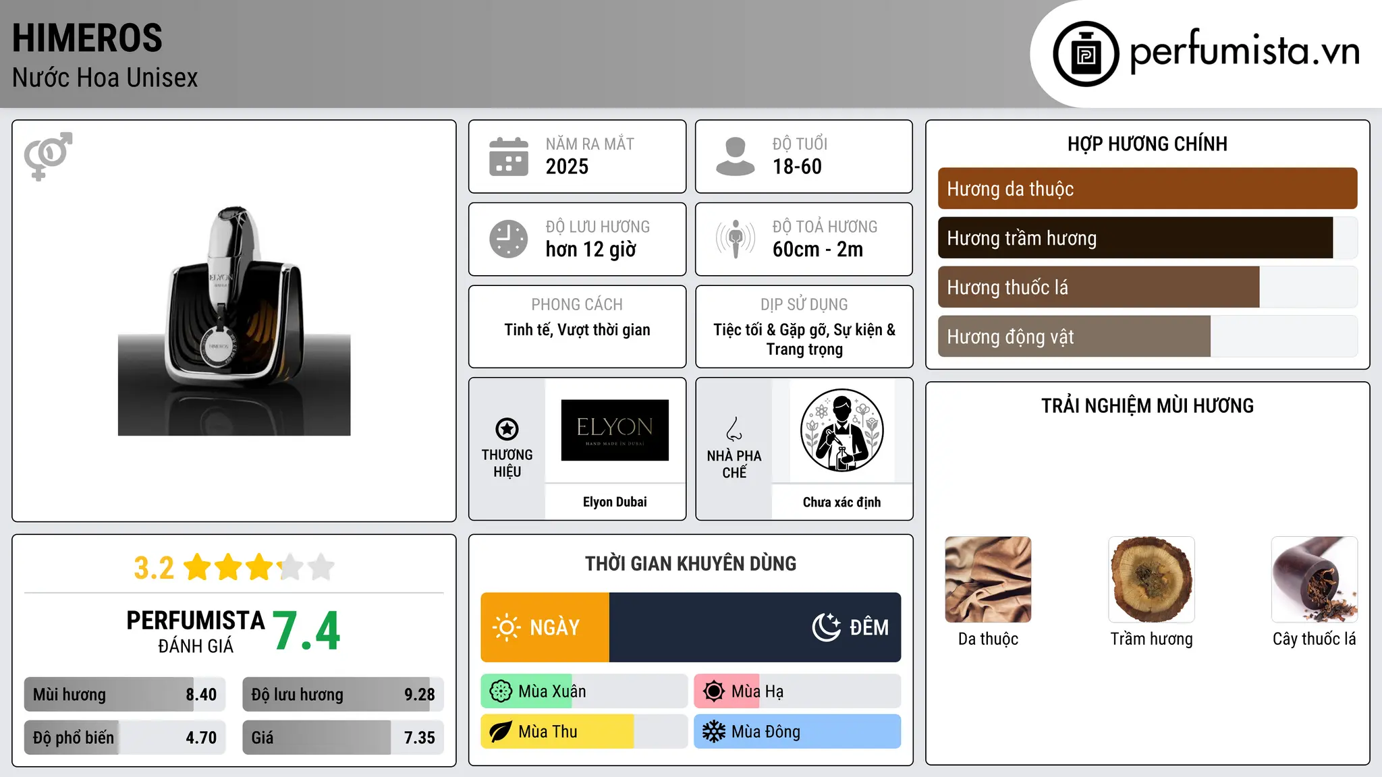Screen dimensions: 1382x777
Task: Click the Trầm hương agarwood thumbnail
Action: tap(1151, 579)
